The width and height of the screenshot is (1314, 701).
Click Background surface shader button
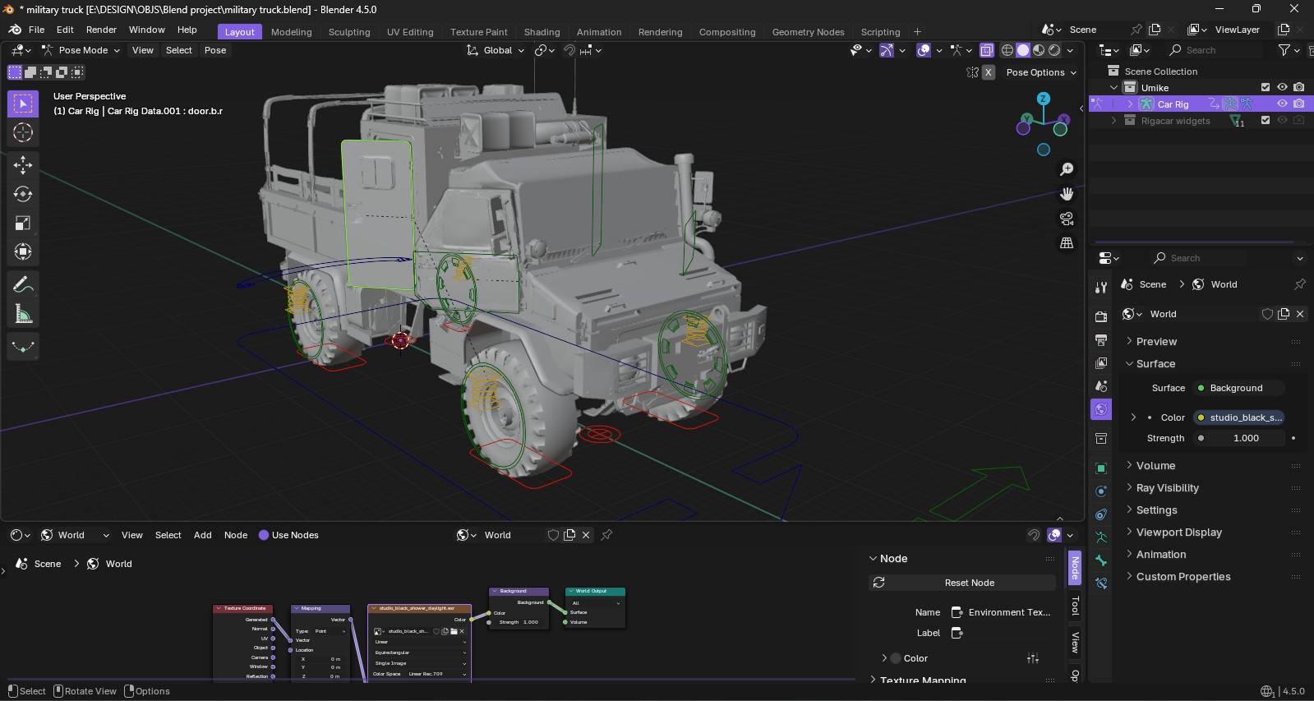(1238, 388)
